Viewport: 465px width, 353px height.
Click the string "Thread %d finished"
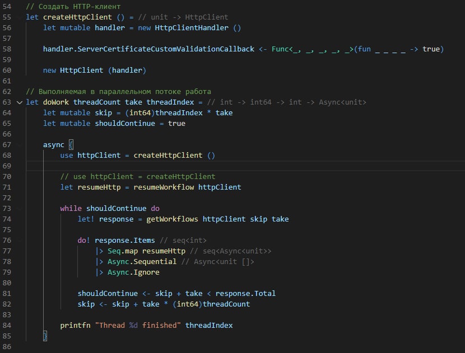tap(138, 326)
